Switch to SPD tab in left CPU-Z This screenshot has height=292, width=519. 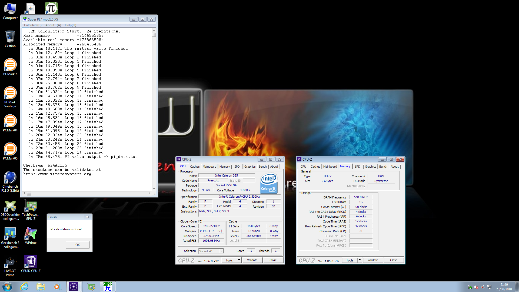pyautogui.click(x=237, y=167)
